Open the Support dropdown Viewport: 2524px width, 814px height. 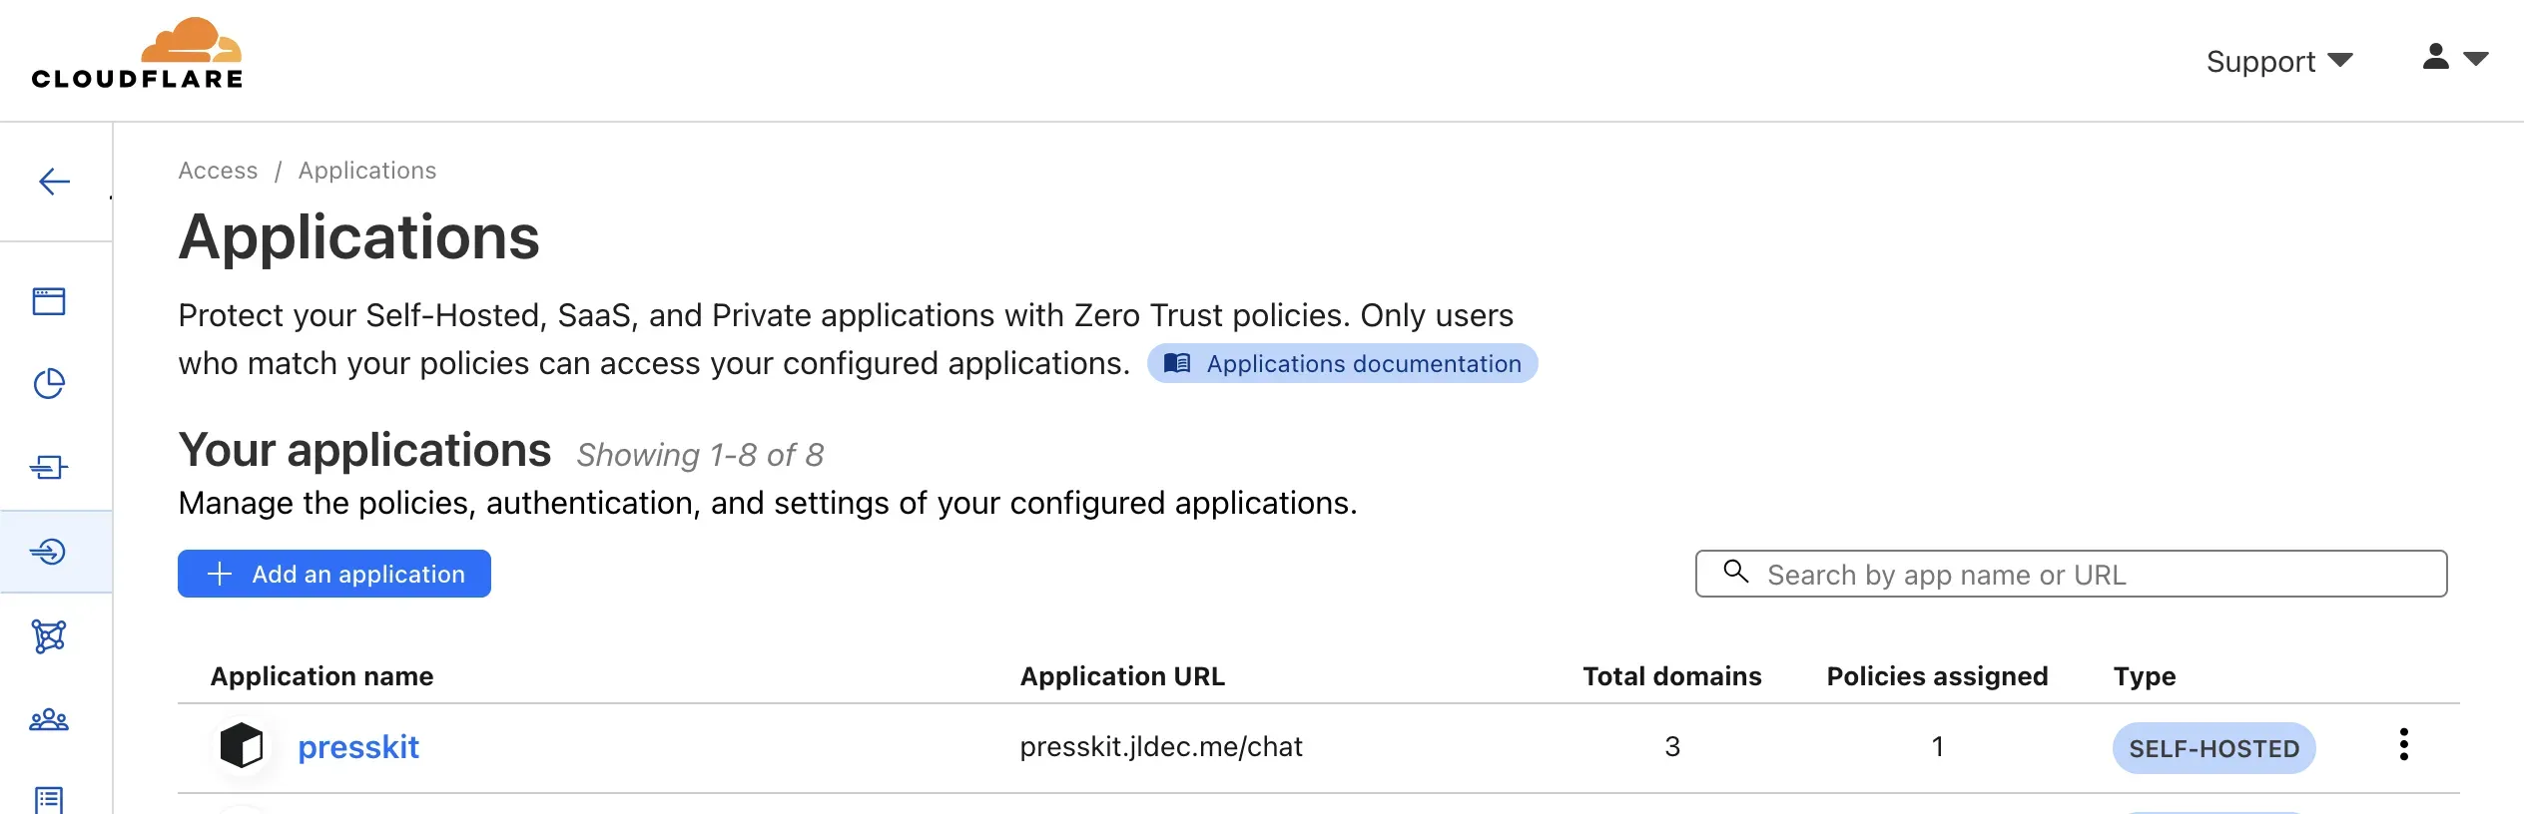tap(2279, 62)
